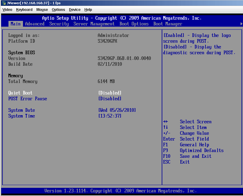Open the Options menu
Viewport: 243px width, 196px height.
(58, 10)
